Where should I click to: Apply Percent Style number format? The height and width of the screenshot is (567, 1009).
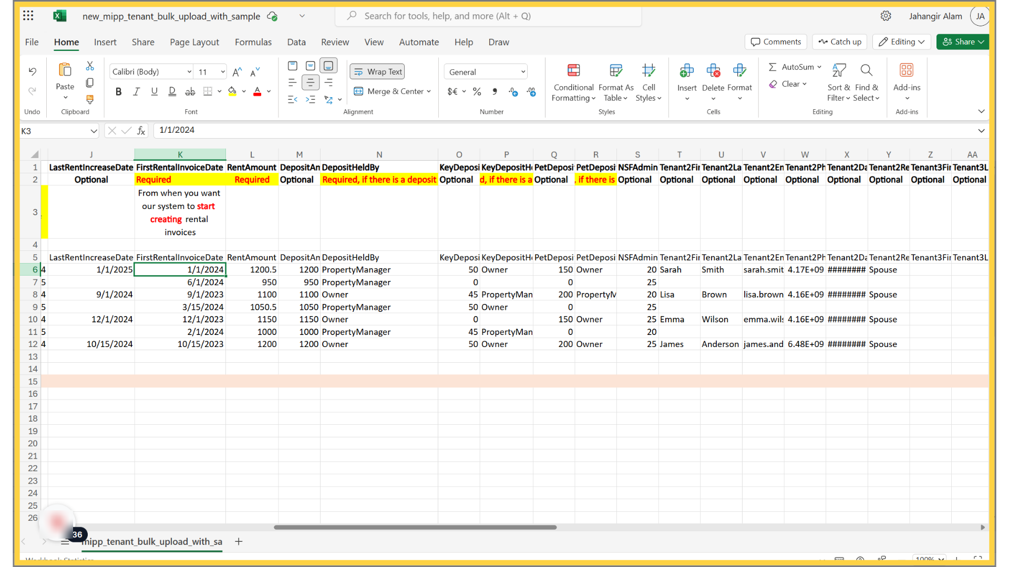click(x=477, y=91)
